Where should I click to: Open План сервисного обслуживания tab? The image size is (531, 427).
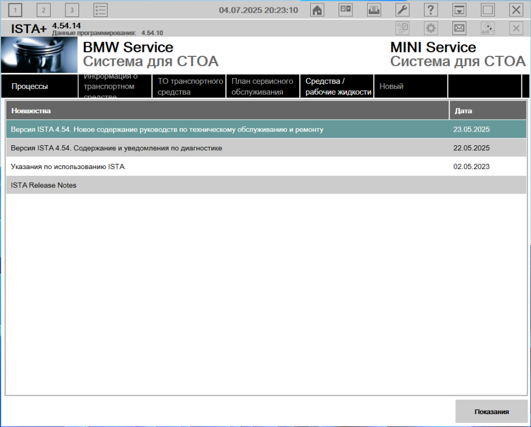point(263,86)
